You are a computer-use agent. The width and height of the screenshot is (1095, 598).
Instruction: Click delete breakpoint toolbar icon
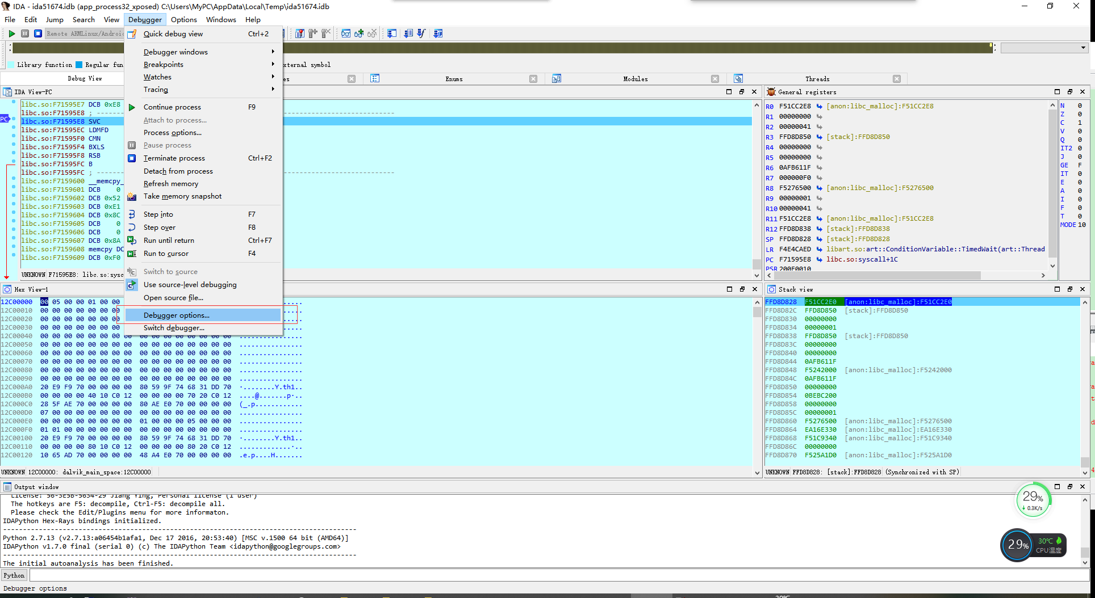click(326, 33)
